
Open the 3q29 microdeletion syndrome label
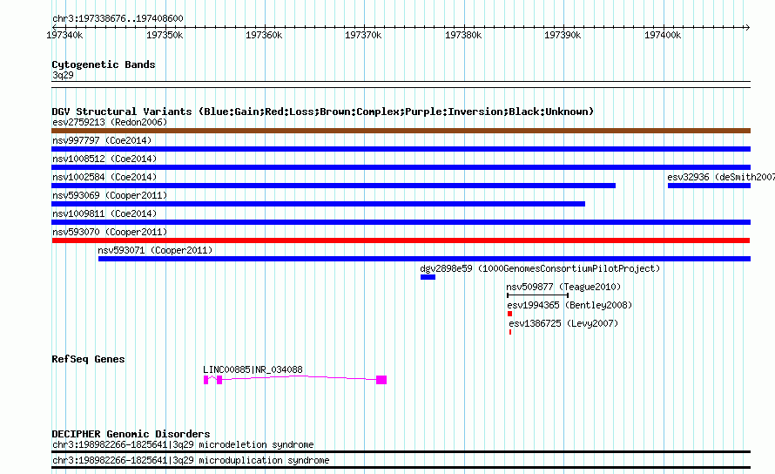(183, 444)
